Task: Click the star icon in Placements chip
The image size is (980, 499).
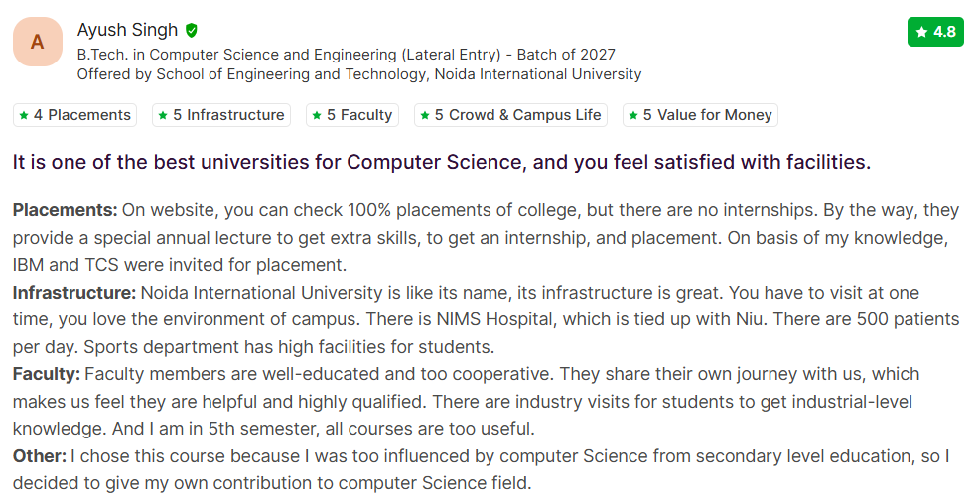Action: click(23, 116)
